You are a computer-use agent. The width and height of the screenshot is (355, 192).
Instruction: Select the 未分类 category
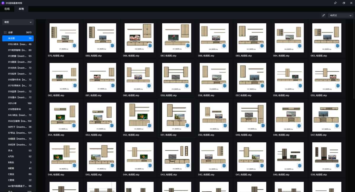pos(18,38)
